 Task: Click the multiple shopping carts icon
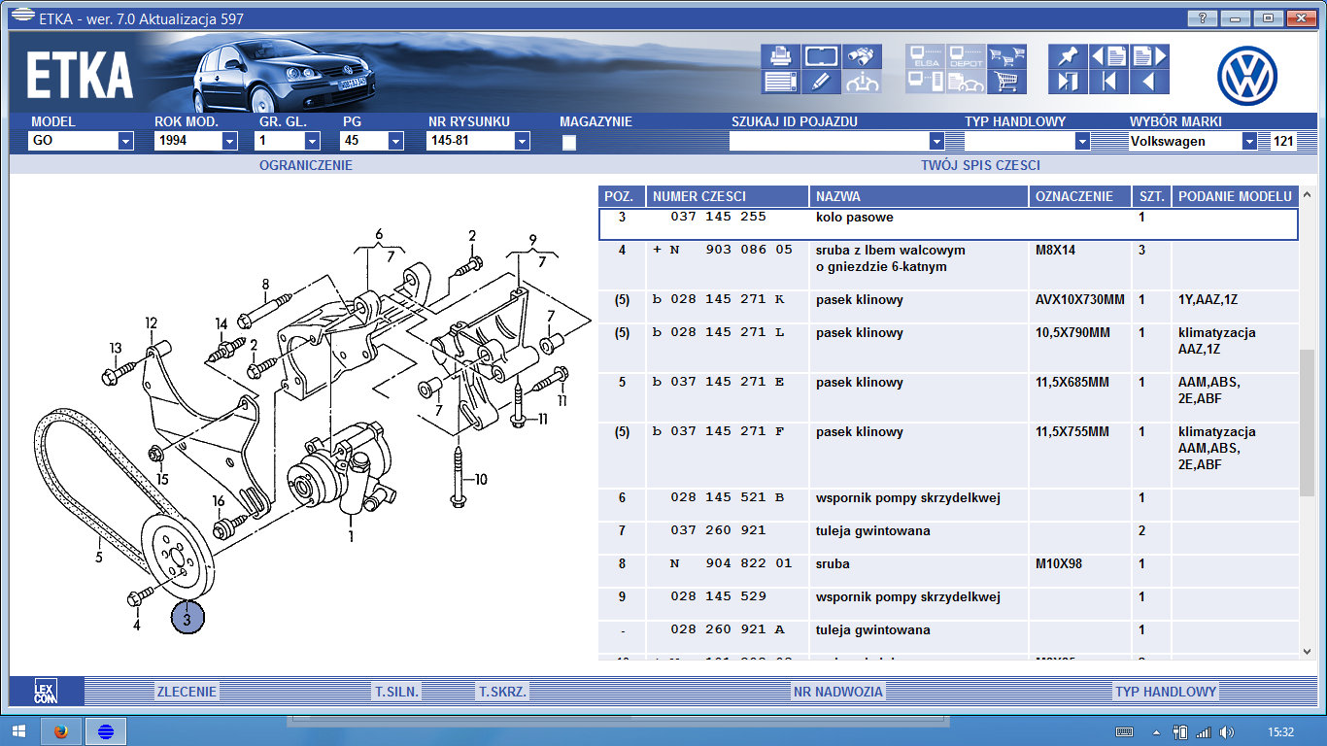pos(1006,55)
